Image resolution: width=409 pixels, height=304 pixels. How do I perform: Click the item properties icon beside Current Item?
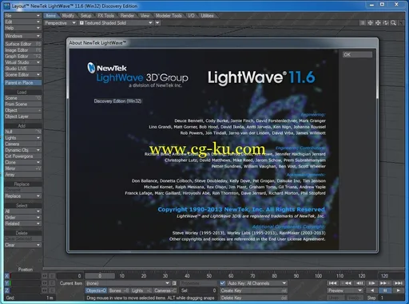pos(174,283)
